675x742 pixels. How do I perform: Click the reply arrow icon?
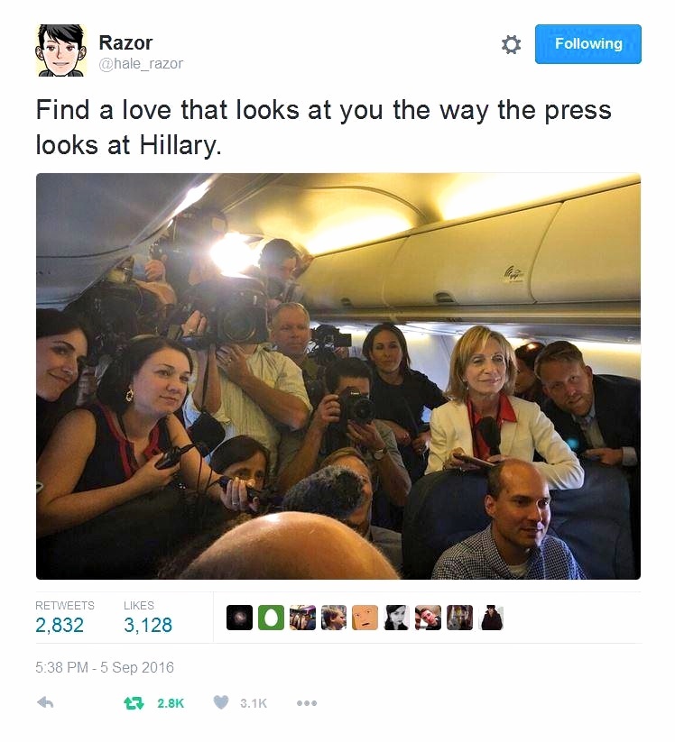[45, 702]
